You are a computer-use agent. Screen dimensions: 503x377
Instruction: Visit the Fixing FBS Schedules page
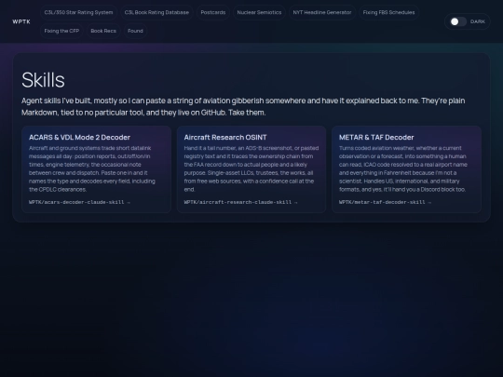pos(388,12)
